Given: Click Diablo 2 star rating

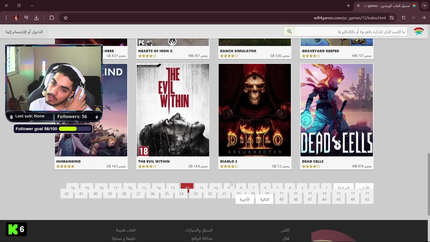Looking at the screenshot, I should [229, 166].
